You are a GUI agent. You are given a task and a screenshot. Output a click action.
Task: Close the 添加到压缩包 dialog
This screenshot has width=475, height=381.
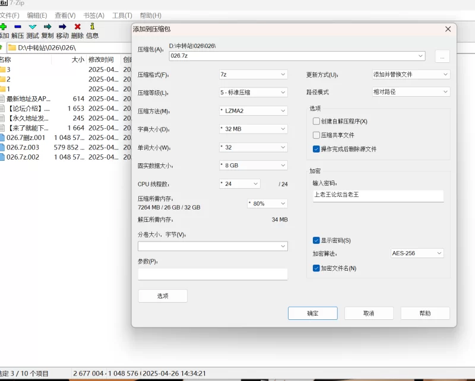coord(448,29)
